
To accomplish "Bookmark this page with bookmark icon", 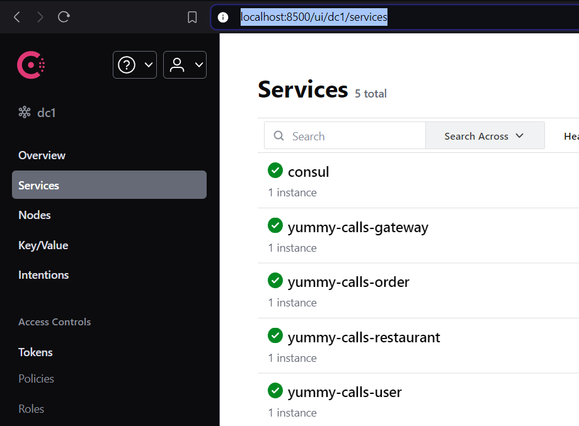I will point(192,17).
